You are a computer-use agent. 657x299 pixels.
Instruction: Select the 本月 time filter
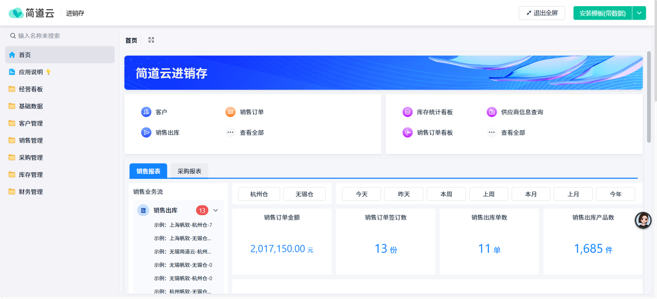coord(531,194)
